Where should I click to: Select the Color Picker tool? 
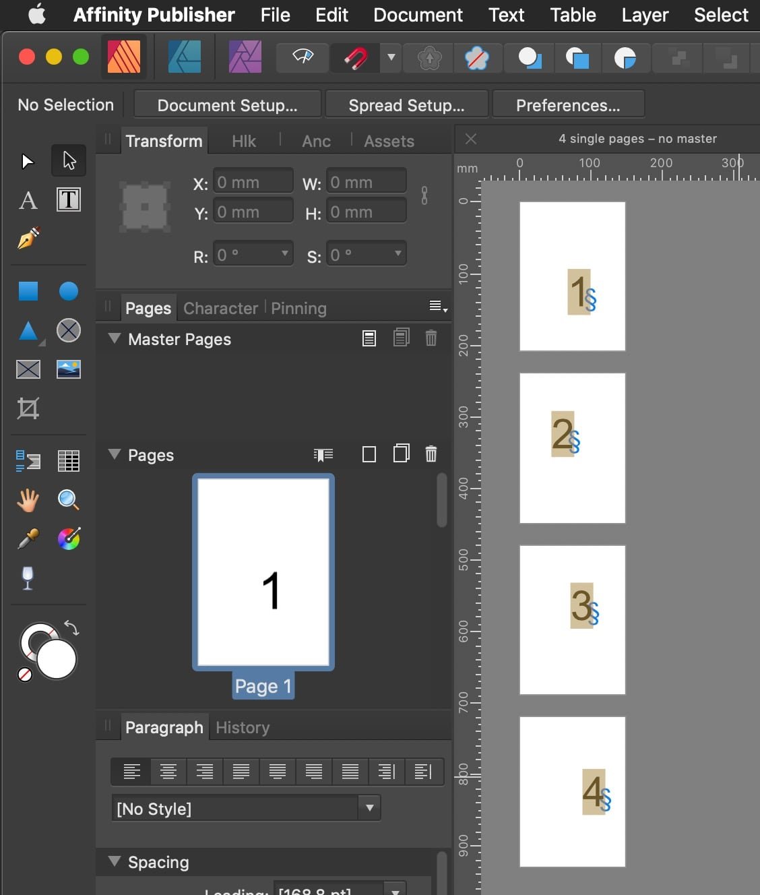point(28,538)
